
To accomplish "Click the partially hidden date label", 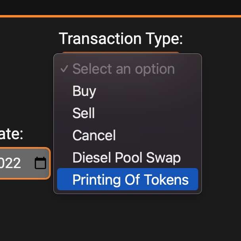I will pyautogui.click(x=11, y=134).
